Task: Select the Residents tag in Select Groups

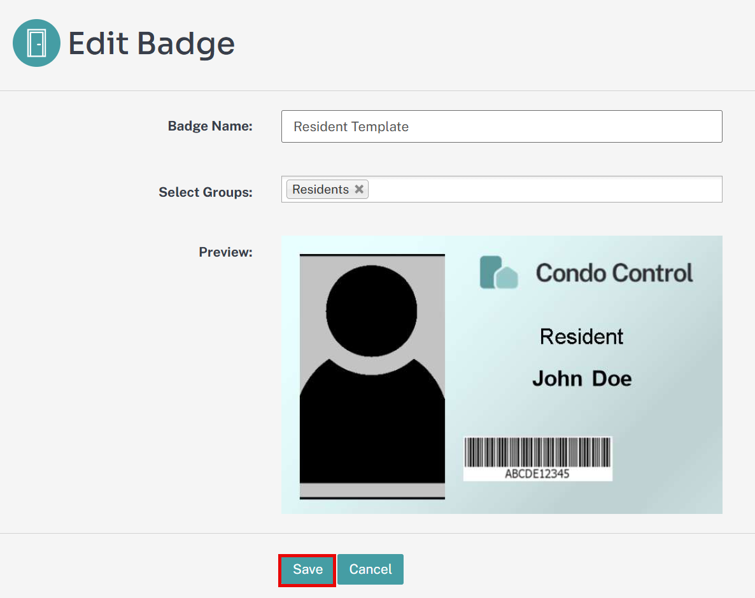Action: pos(321,189)
